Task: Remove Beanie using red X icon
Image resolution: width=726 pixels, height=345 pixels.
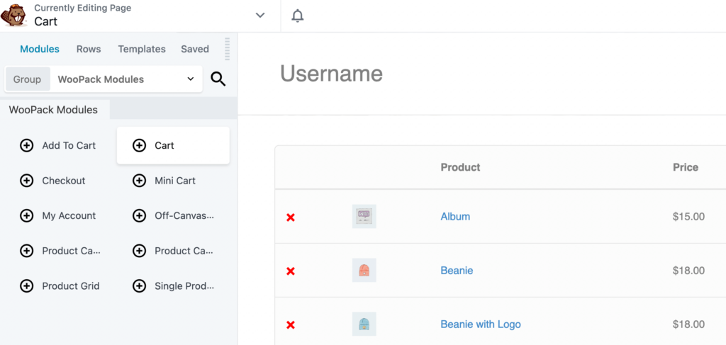Action: [x=291, y=271]
